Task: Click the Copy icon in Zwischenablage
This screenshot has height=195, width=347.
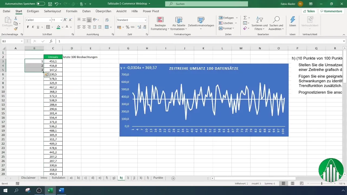Action: click(16, 24)
